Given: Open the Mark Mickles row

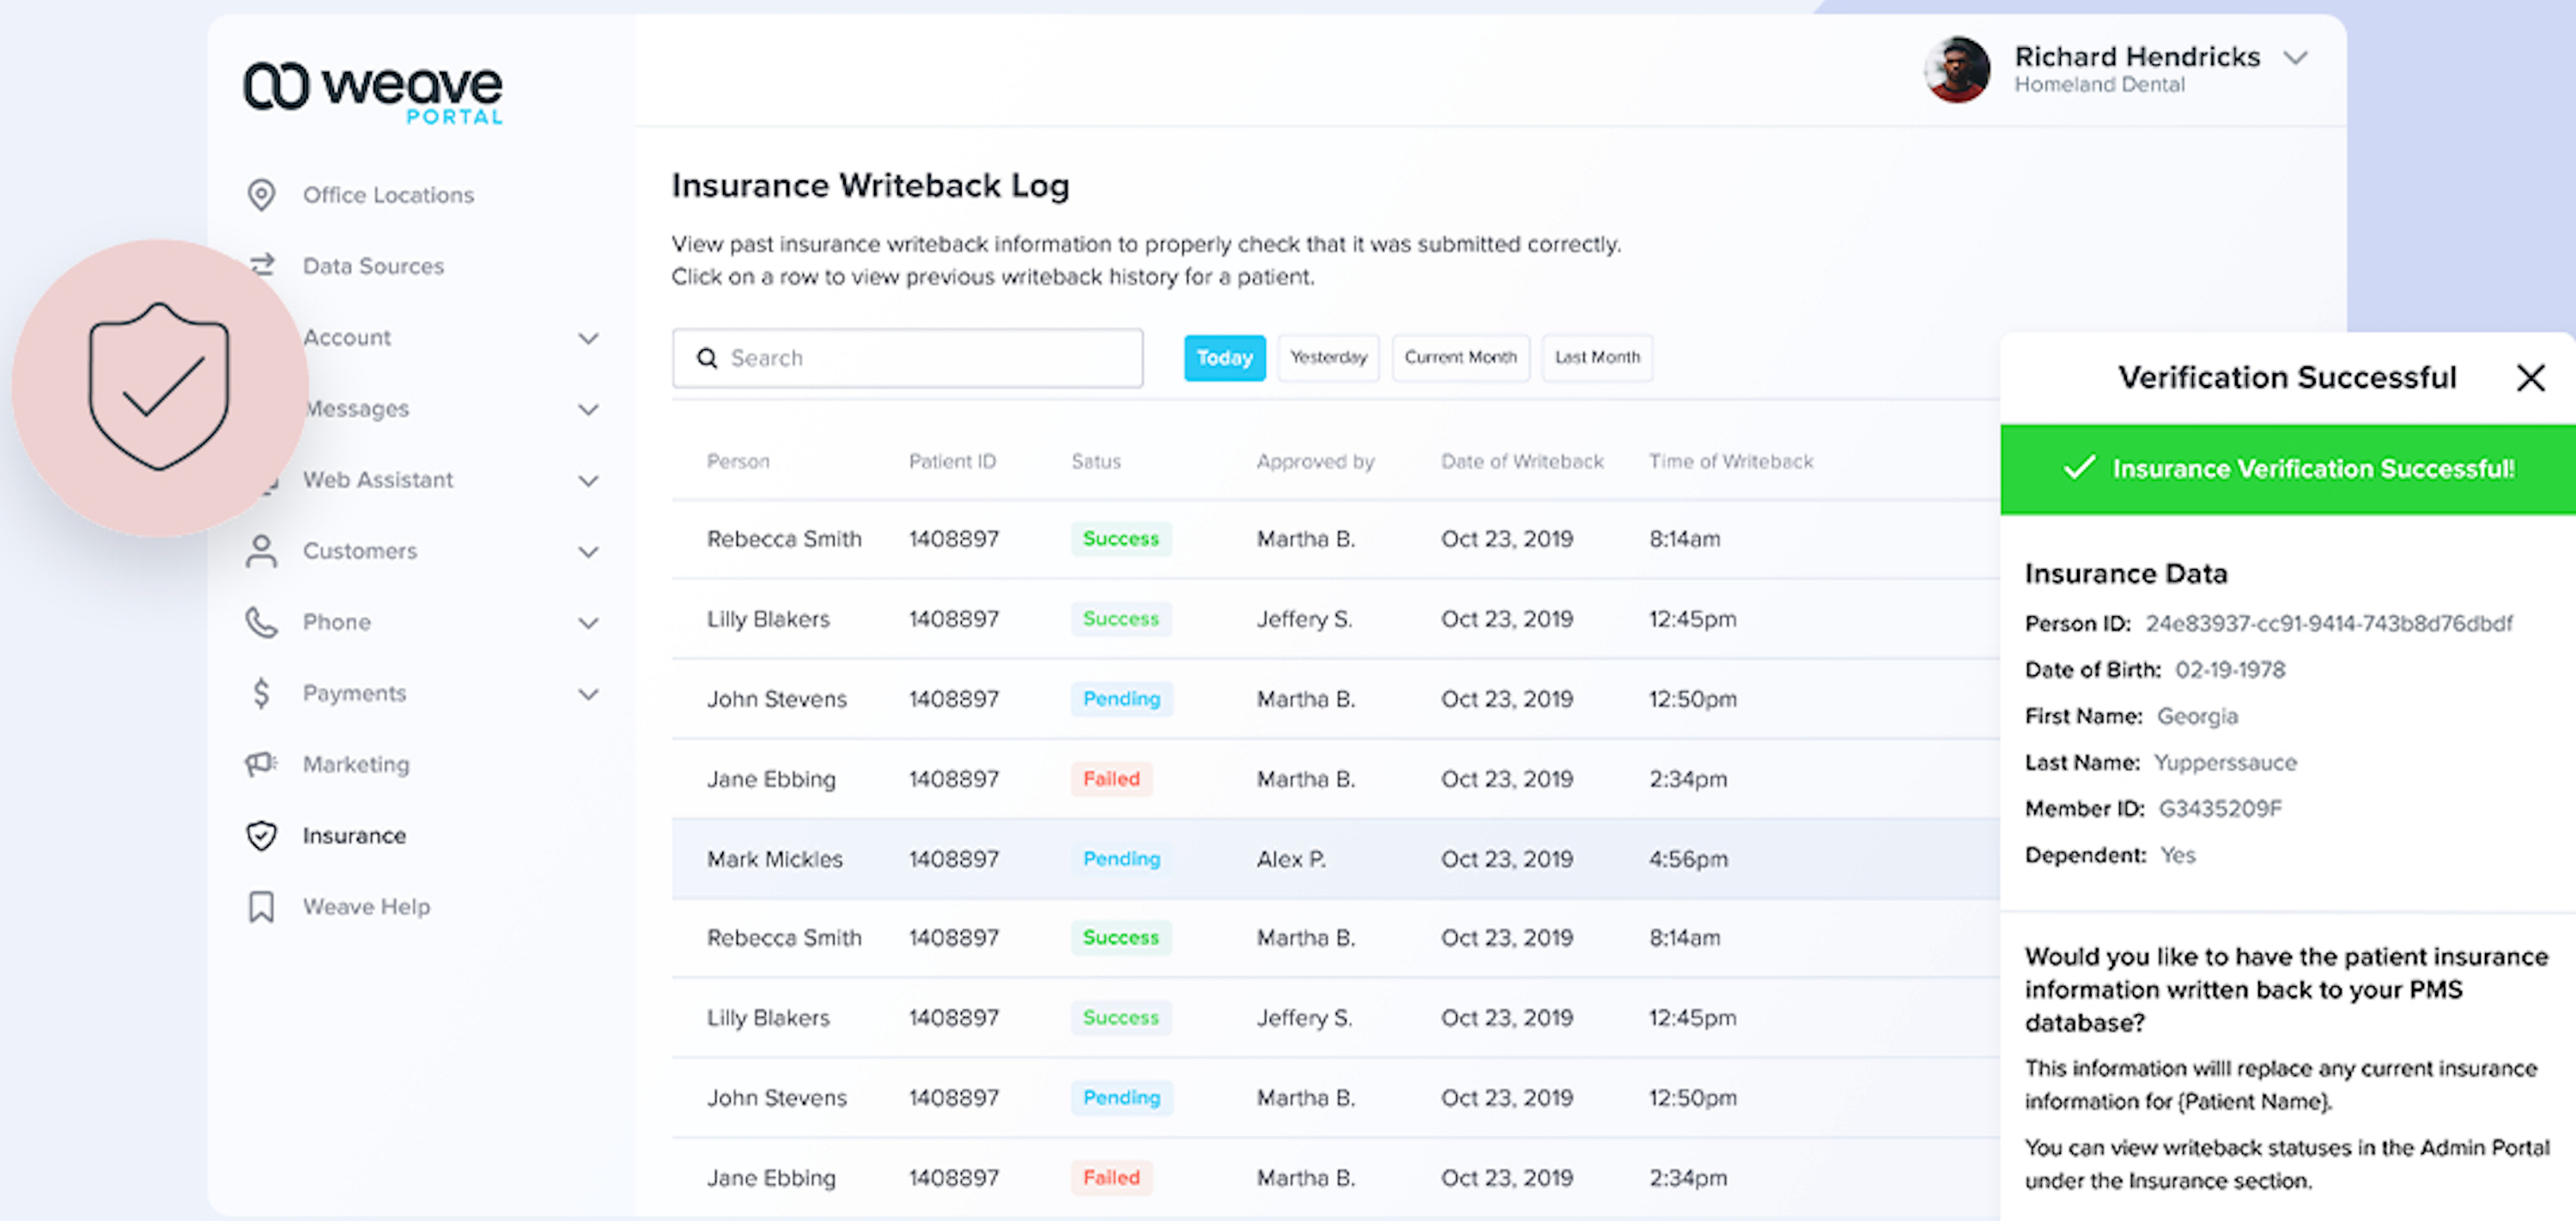Looking at the screenshot, I should point(1335,858).
